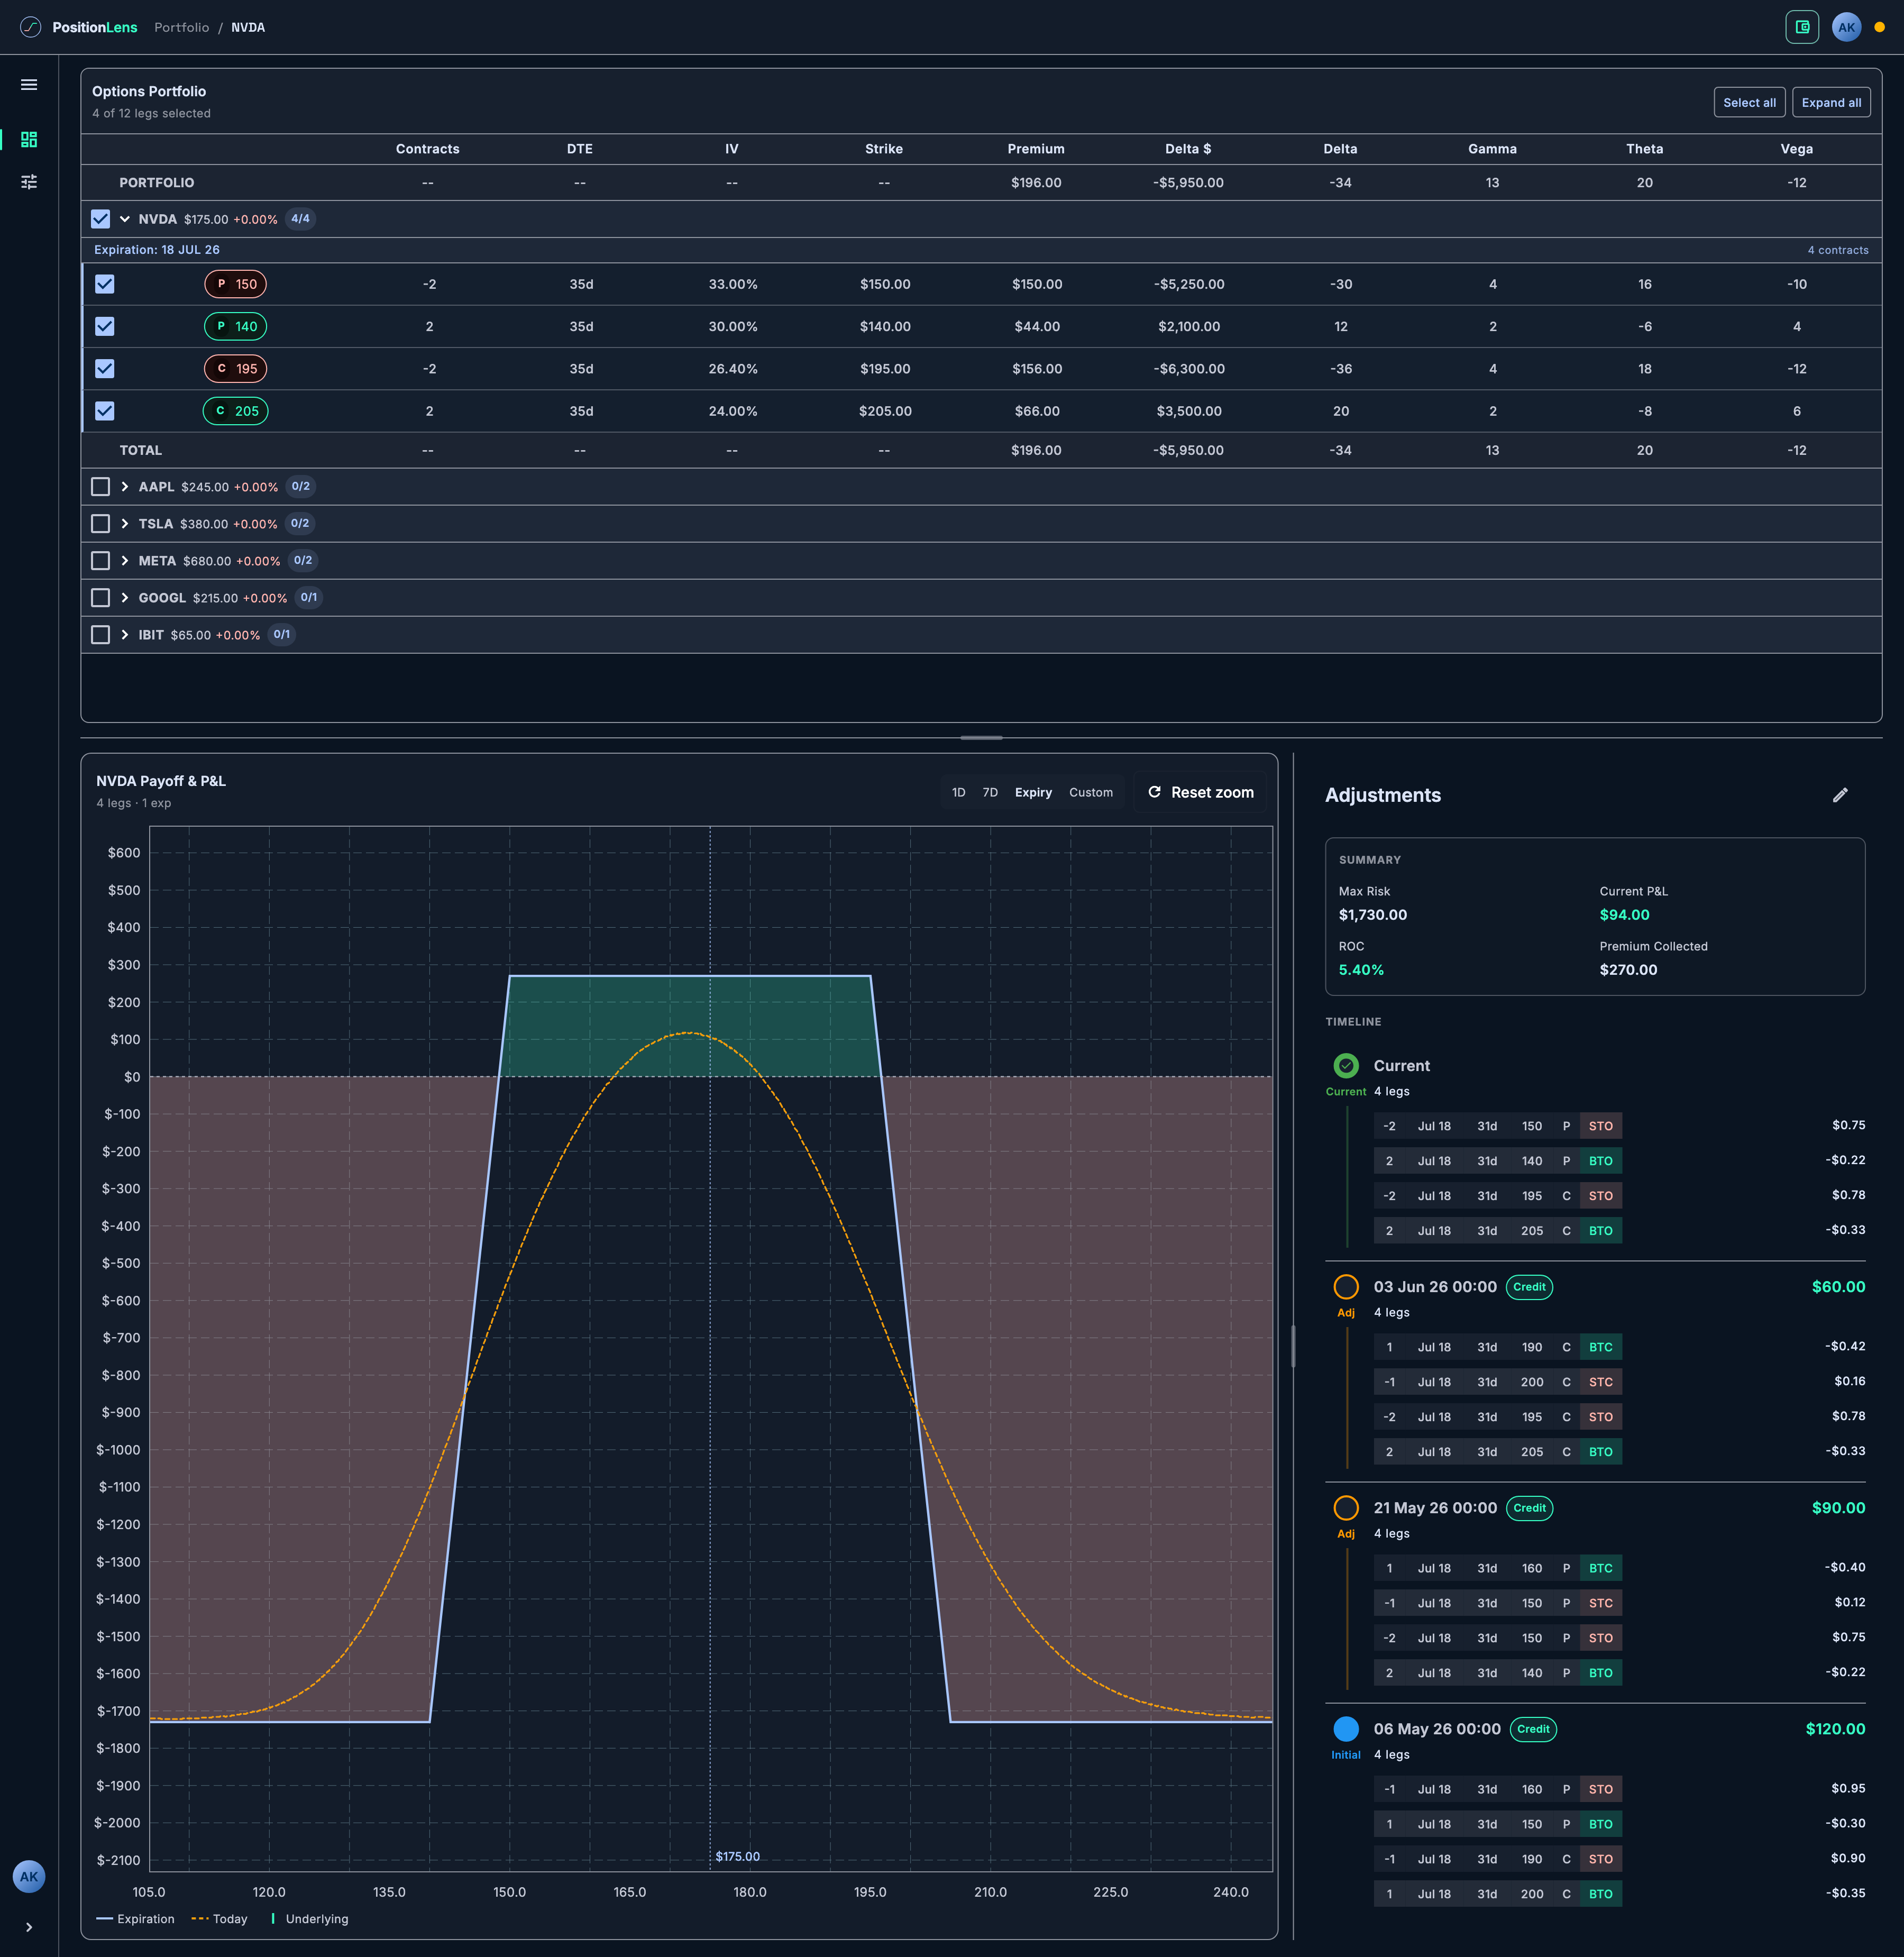Click BTC tag on 190 C leg, 03 Jun
Image resolution: width=1904 pixels, height=1957 pixels.
(x=1600, y=1347)
